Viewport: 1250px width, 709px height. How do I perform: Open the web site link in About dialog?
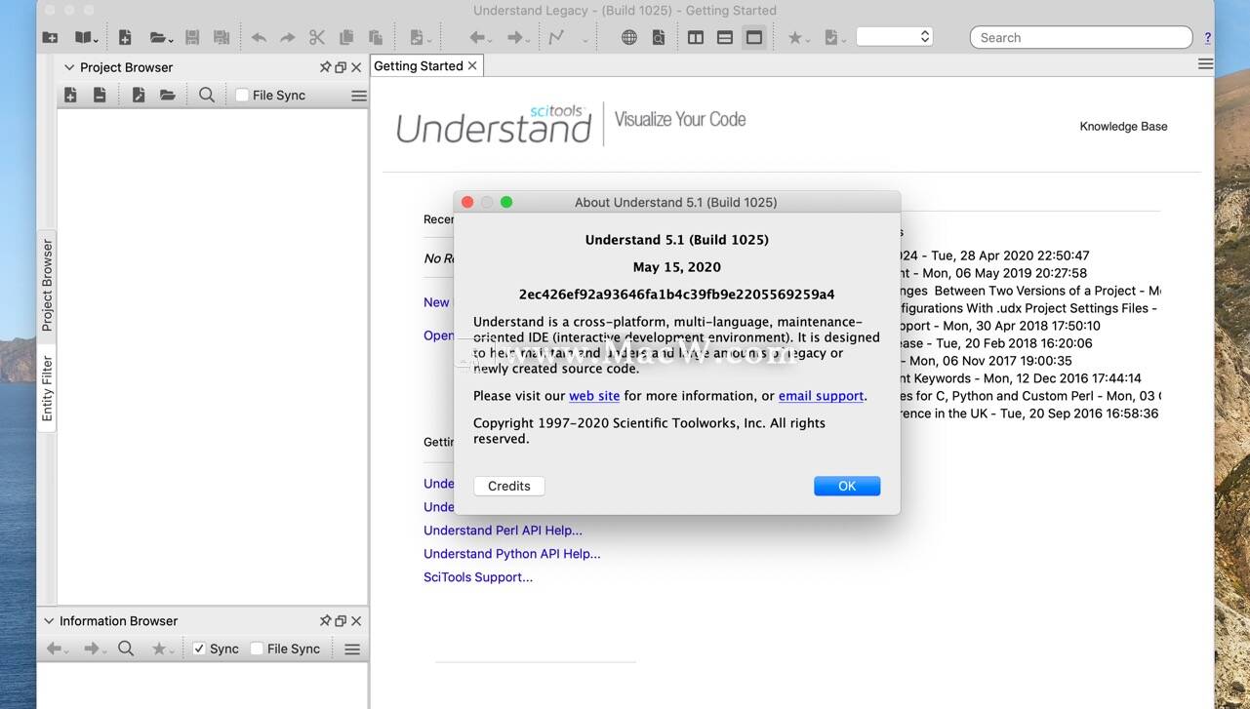click(594, 396)
